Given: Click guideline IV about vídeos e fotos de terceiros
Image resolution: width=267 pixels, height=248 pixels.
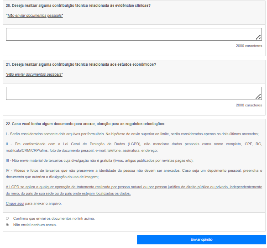Looking at the screenshot, I should click(134, 174).
